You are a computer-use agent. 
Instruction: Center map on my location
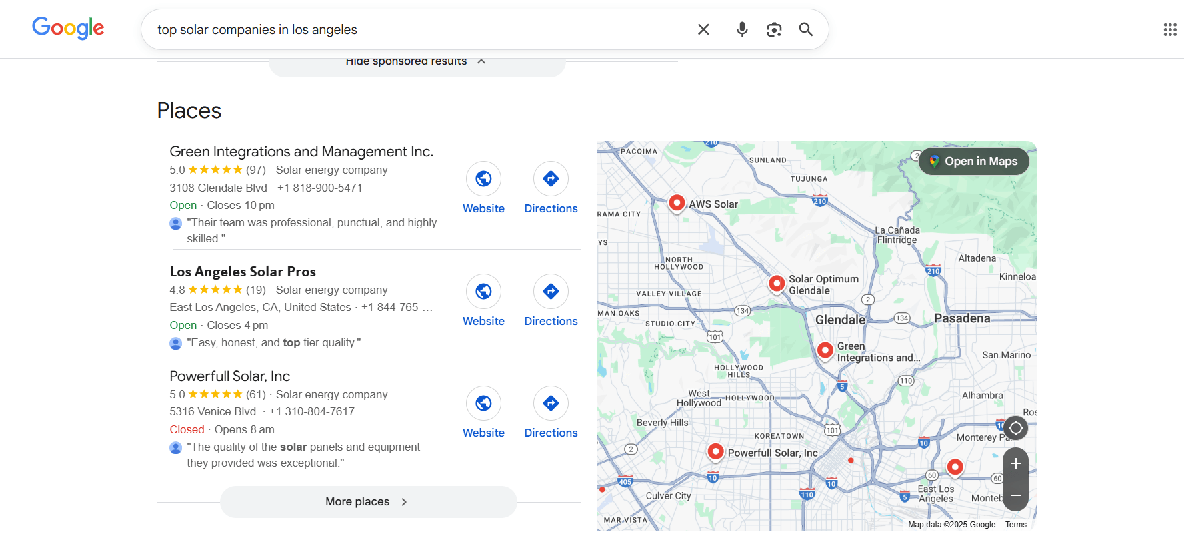tap(1016, 428)
